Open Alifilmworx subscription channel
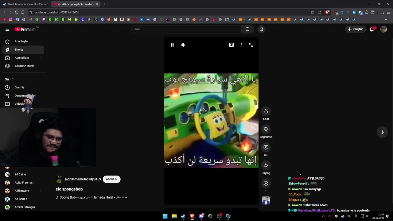The width and height of the screenshot is (393, 221). pos(23,191)
